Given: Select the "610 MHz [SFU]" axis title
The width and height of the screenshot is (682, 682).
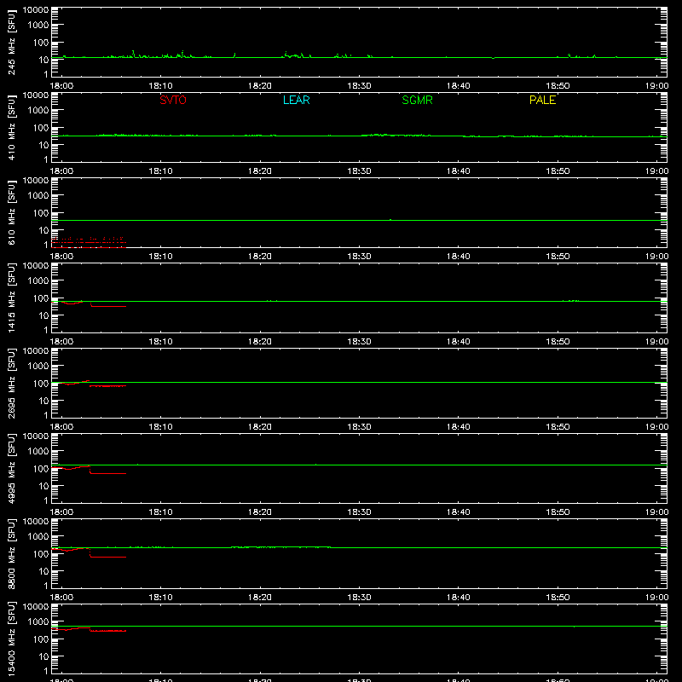Looking at the screenshot, I should [x=11, y=212].
